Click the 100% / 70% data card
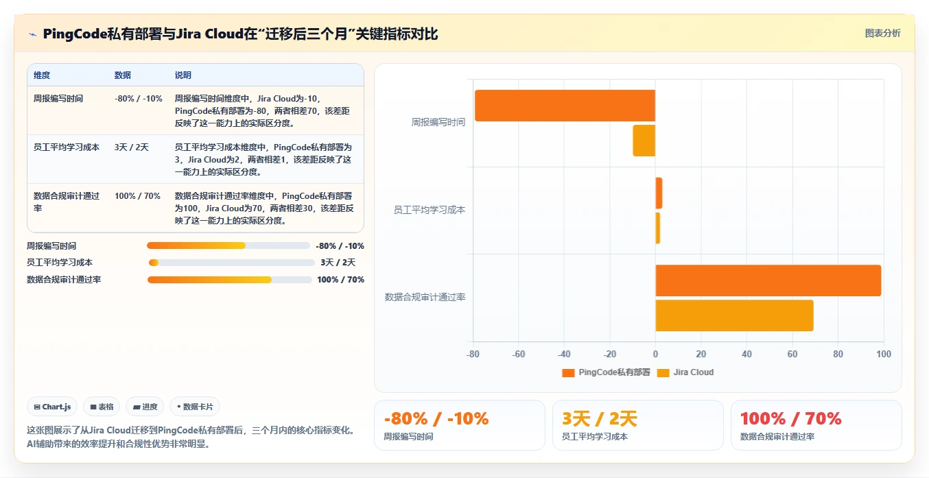 [816, 425]
